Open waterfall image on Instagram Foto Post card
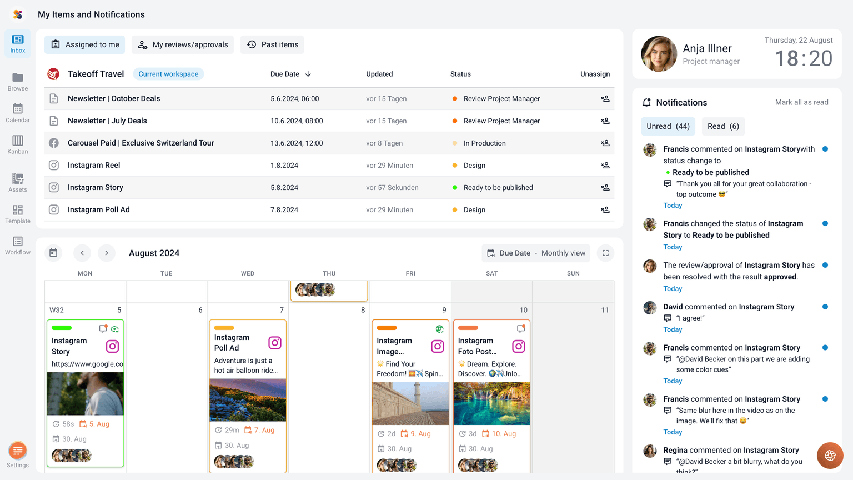 point(491,403)
